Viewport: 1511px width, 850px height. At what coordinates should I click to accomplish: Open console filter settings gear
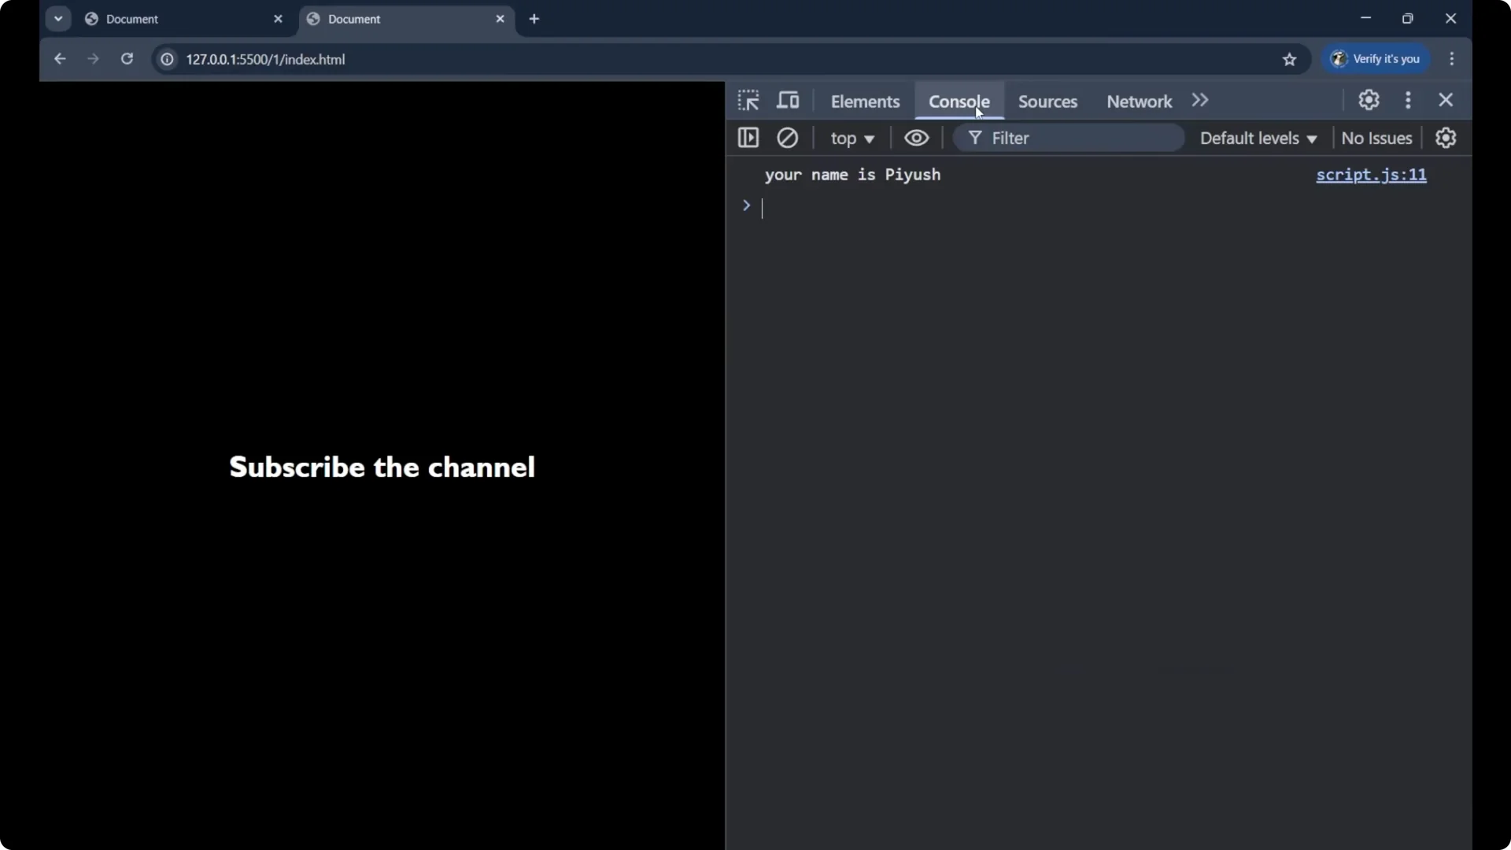1446,138
